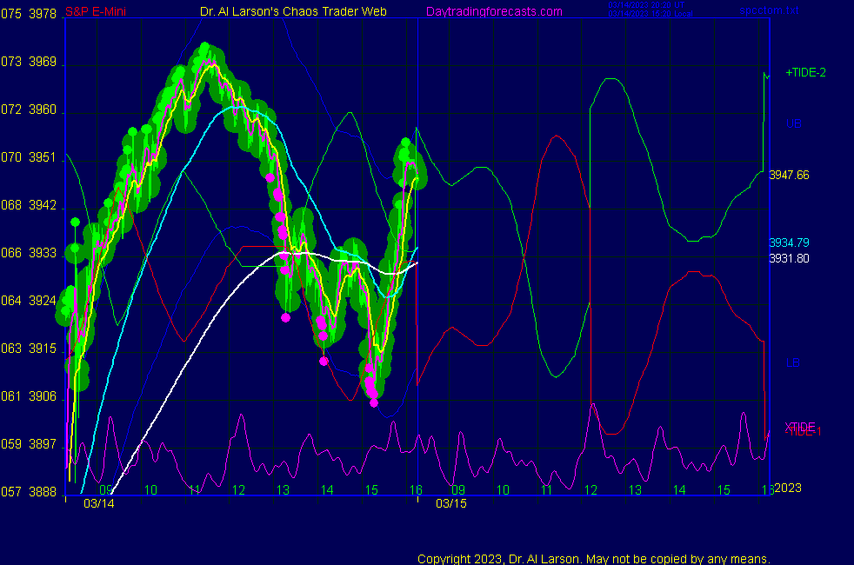Click the 3934.79 cyan price value
854x565 pixels.
click(789, 243)
